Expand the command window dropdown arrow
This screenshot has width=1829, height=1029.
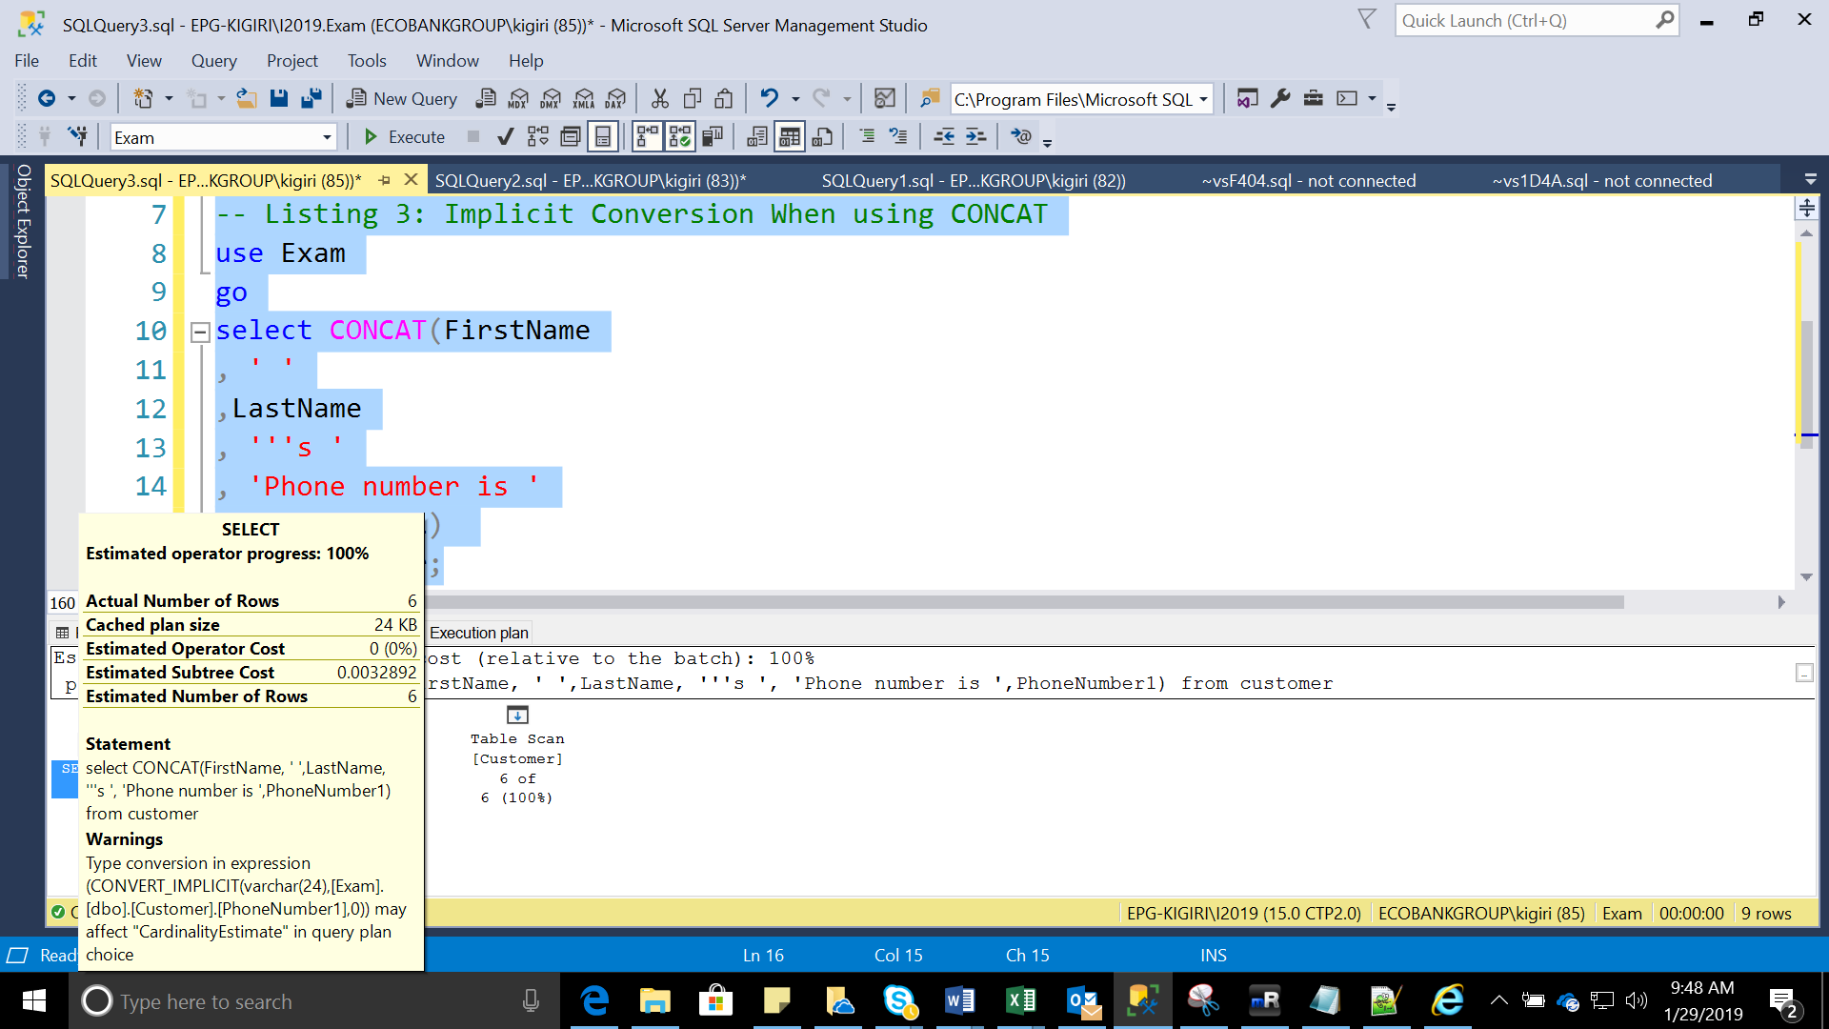(x=1372, y=98)
